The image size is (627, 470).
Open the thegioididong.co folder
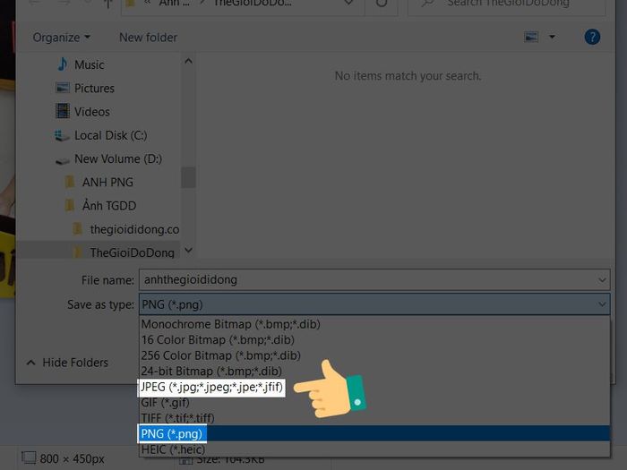click(x=134, y=229)
